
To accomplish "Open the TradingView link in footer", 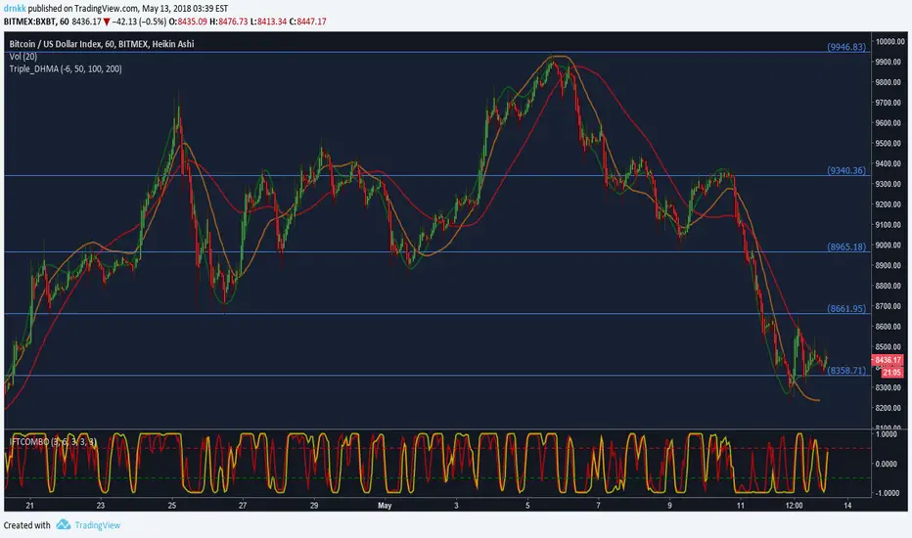I will 97,525.
